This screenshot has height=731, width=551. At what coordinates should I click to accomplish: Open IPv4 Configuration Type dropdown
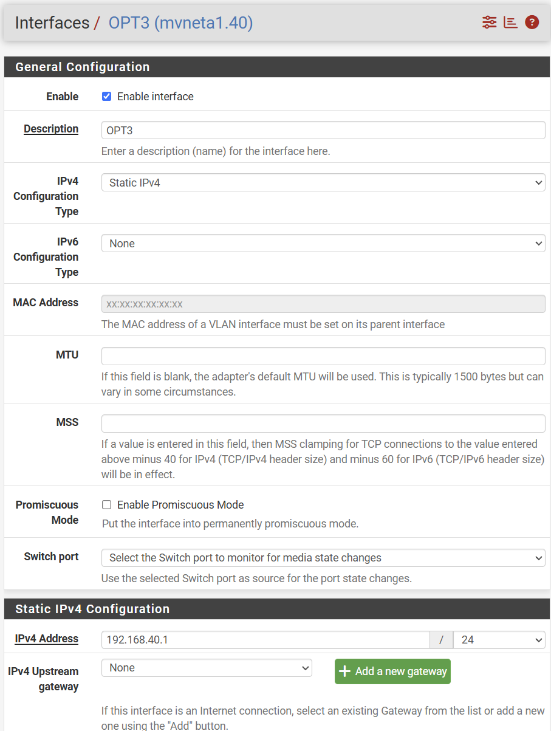323,182
